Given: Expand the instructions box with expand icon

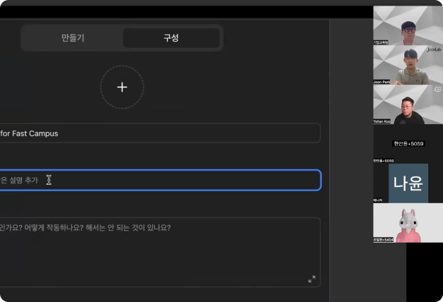Looking at the screenshot, I should [311, 279].
